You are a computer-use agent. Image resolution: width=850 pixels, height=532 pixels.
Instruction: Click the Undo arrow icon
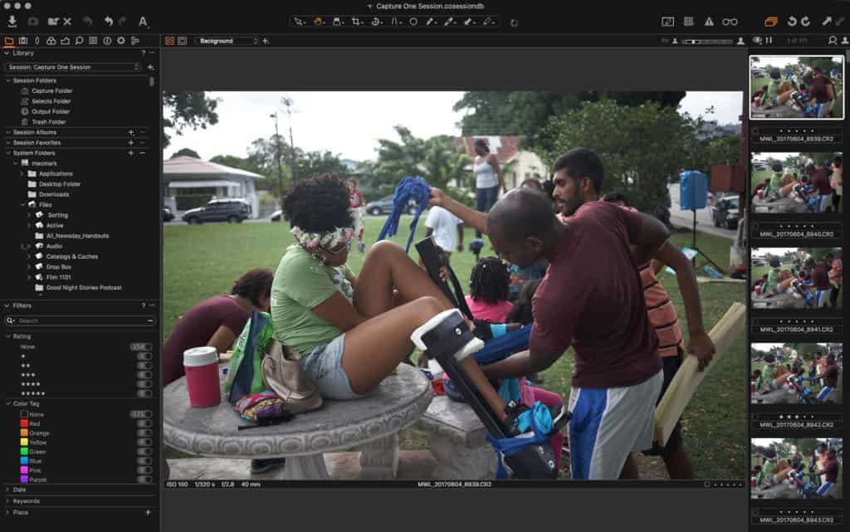[108, 21]
